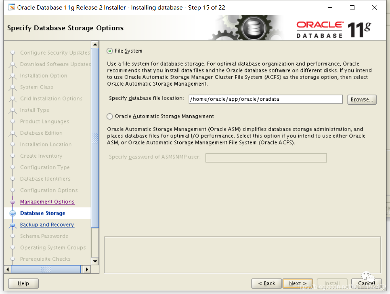Close the Oracle installer window

[375, 8]
